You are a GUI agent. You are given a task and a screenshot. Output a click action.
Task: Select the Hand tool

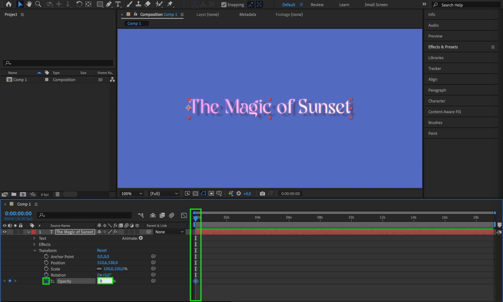(29, 4)
